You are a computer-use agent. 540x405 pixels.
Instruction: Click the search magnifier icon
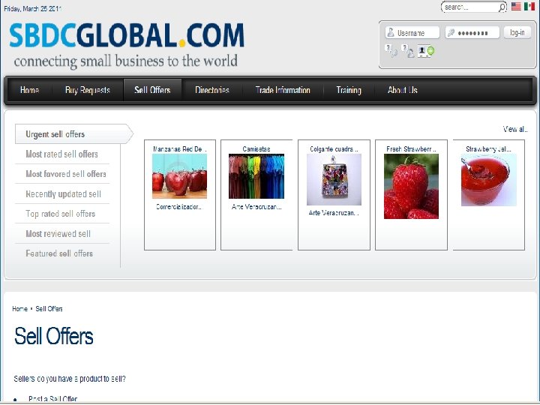pyautogui.click(x=502, y=7)
